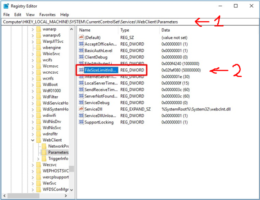260x200 pixels.
Task: Click the WerSvc folder icon
Action: click(x=38, y=183)
